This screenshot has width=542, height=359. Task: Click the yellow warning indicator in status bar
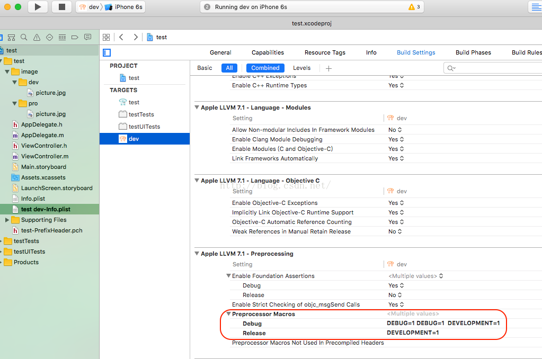(x=414, y=7)
